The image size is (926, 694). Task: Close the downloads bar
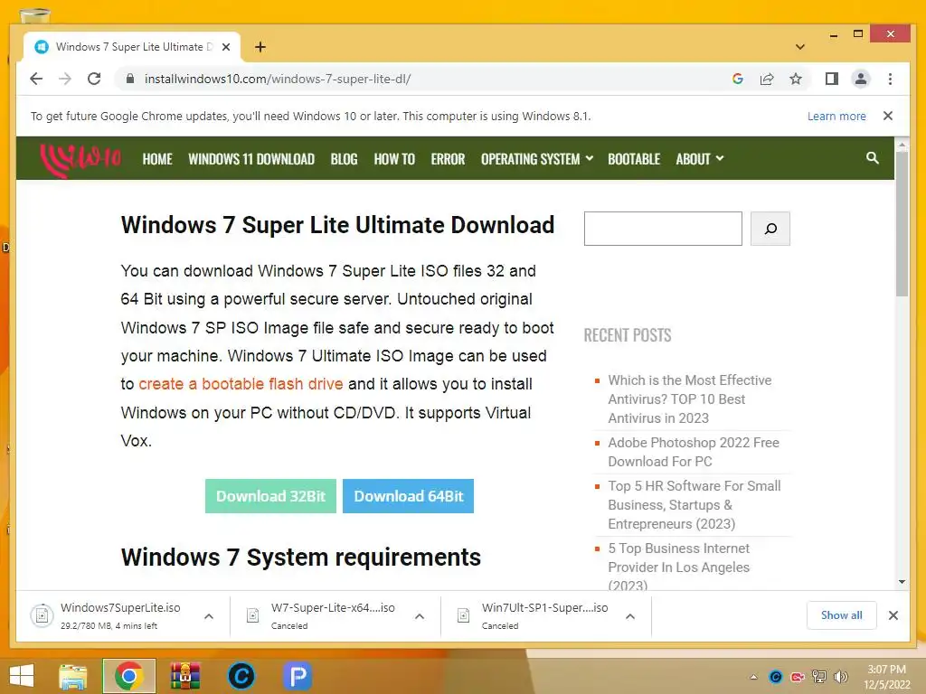click(x=893, y=615)
